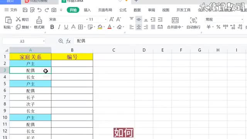
Task: Toggle 自动换行 wrap text
Action: click(193, 23)
